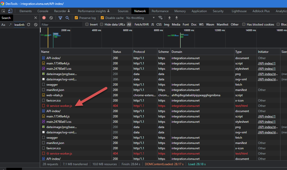The image size is (287, 170).
Task: Uncheck the Preserve log checkbox
Action: coord(76,18)
